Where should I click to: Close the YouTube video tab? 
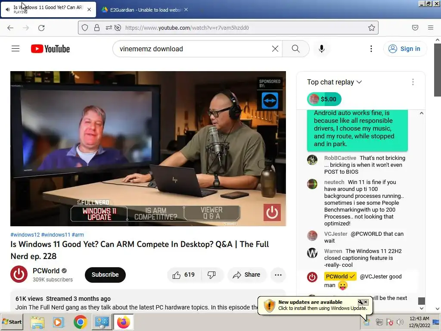(89, 9)
